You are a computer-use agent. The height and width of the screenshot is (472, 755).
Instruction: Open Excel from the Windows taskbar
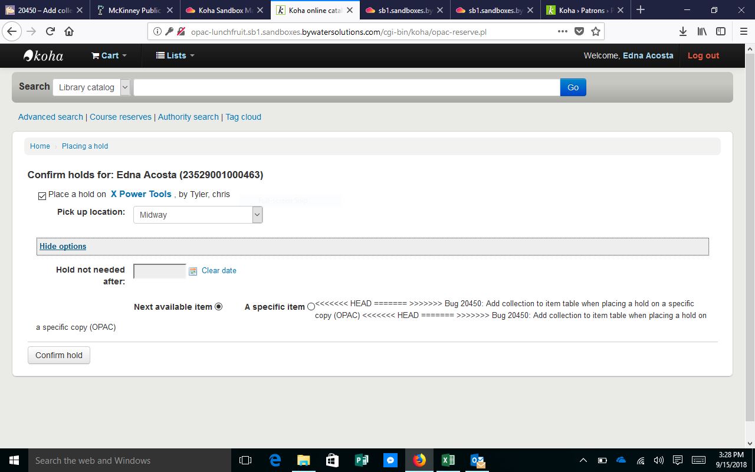pos(448,460)
